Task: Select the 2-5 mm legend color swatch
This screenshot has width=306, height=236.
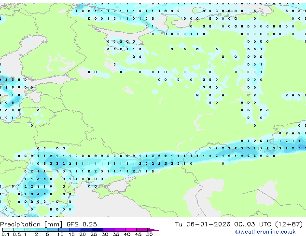Action: click(42, 230)
